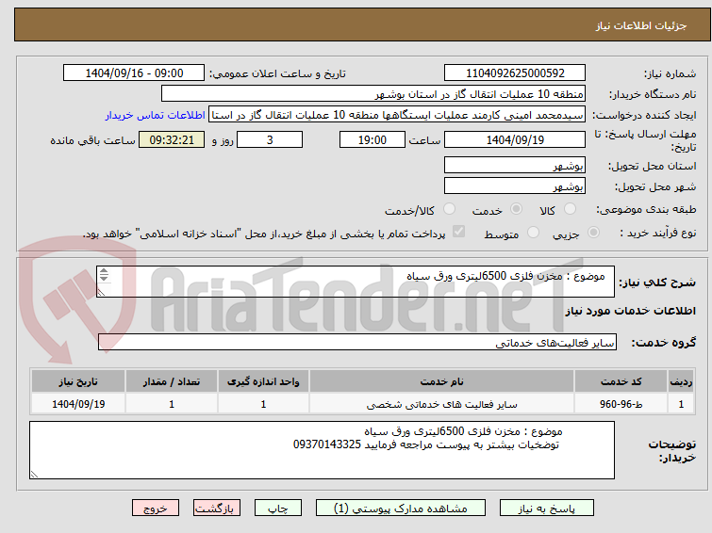
Task: Click the واحد اندازه گیری column header
Action: coord(263,381)
